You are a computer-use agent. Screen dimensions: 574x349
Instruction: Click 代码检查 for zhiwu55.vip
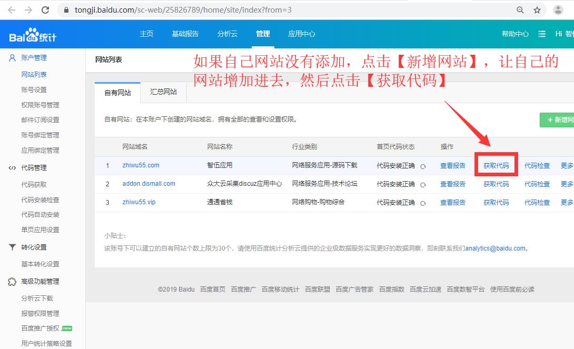point(537,202)
